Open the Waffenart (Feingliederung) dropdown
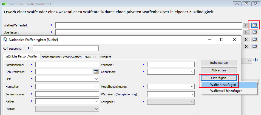Screen dimensions: 261x115 192,94
